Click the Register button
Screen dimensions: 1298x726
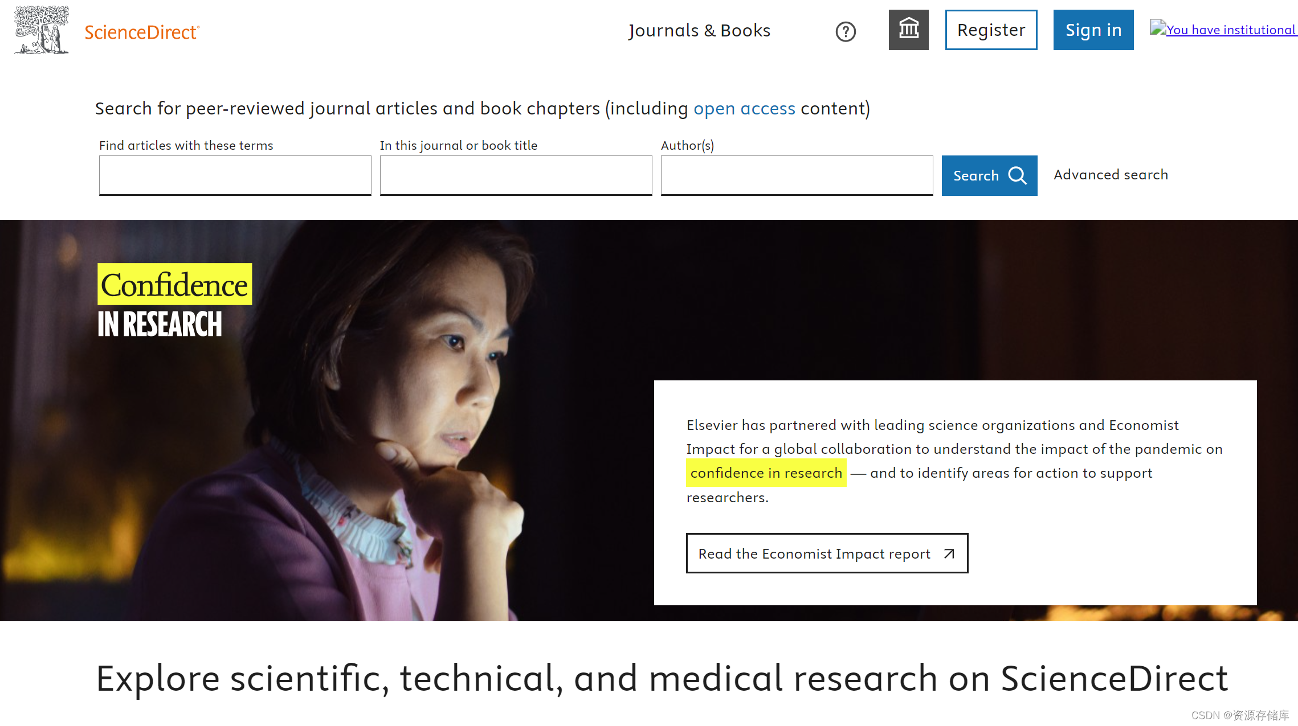pyautogui.click(x=991, y=30)
